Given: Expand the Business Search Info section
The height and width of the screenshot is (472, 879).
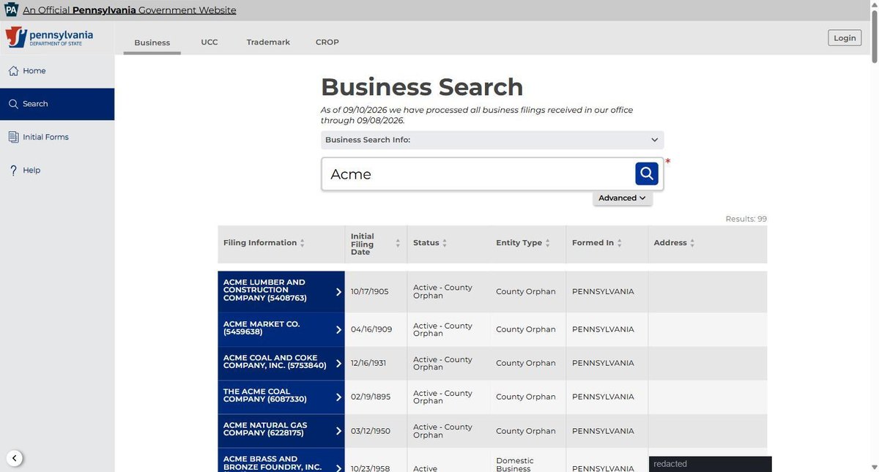Looking at the screenshot, I should pyautogui.click(x=492, y=140).
